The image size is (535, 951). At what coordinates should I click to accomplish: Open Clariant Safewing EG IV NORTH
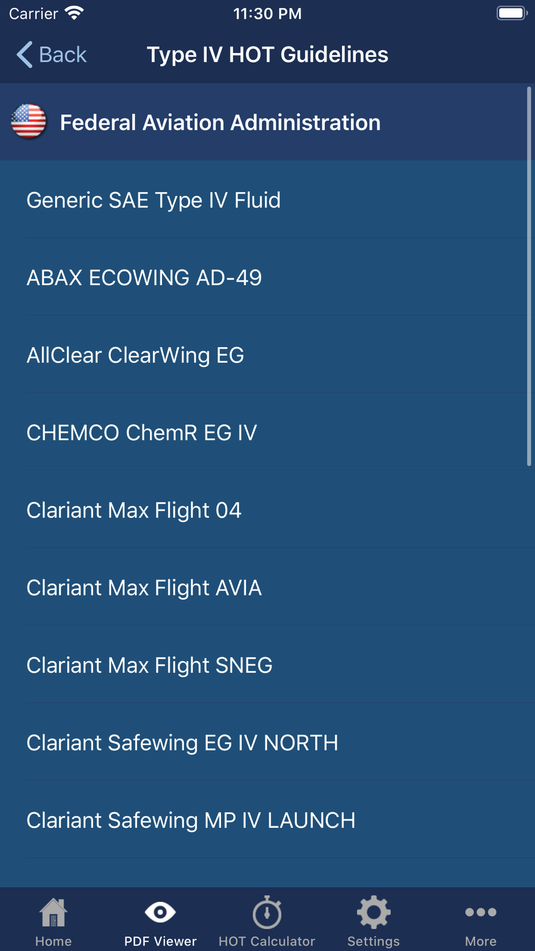pyautogui.click(x=182, y=743)
